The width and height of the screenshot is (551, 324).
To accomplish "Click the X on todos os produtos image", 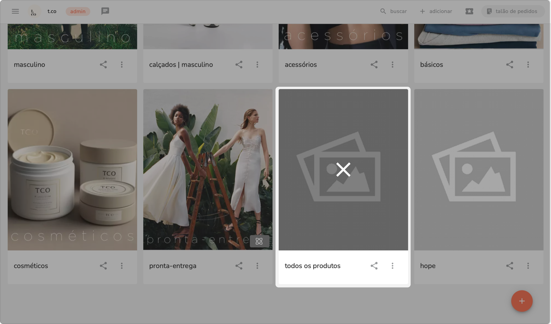I will coord(343,170).
